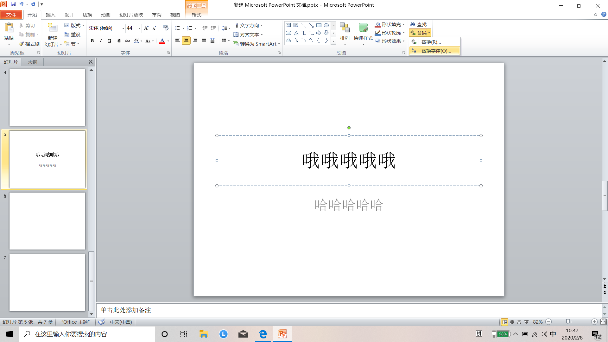The image size is (608, 342).
Task: Toggle Bold formatting
Action: click(92, 41)
